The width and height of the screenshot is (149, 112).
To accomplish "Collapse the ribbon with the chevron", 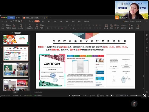I will click(x=147, y=21).
